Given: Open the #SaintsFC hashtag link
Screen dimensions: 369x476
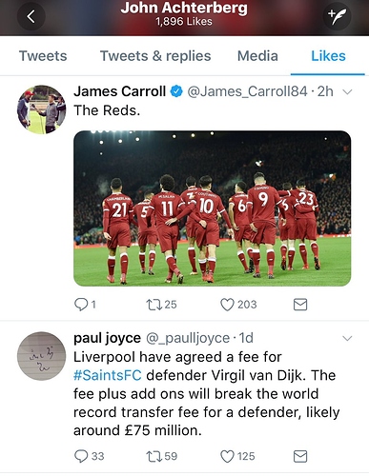Looking at the screenshot, I should click(108, 375).
